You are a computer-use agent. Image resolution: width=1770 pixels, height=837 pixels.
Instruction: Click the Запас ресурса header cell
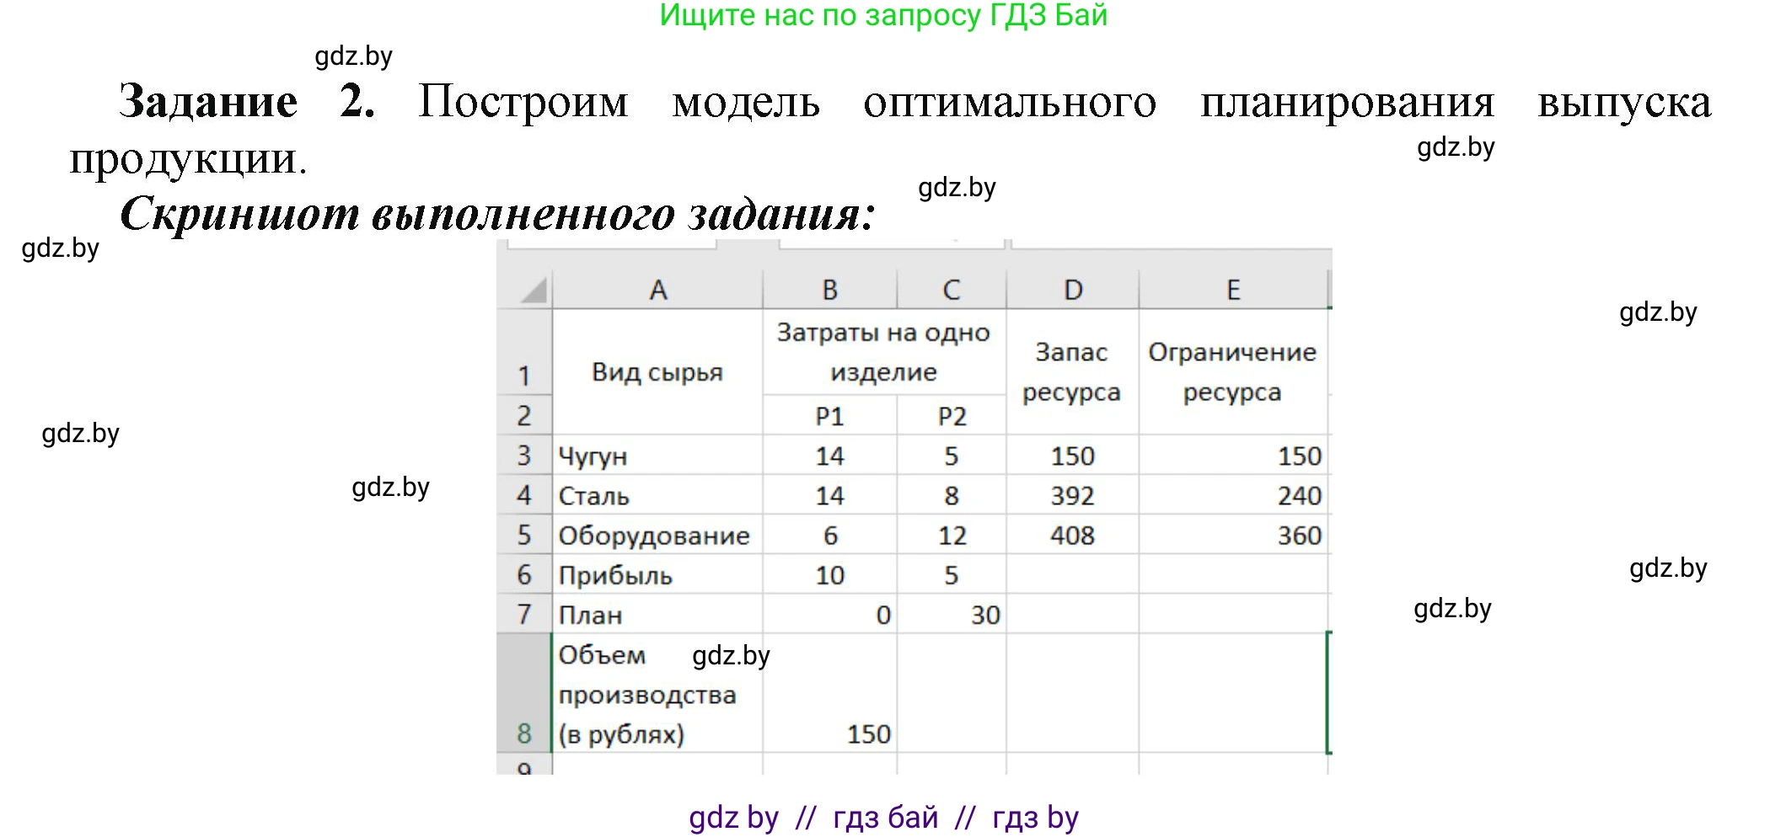pos(1072,371)
